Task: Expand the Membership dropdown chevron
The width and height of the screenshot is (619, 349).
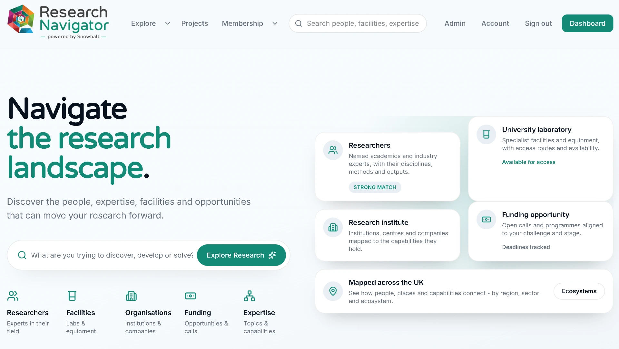Action: [x=275, y=24]
